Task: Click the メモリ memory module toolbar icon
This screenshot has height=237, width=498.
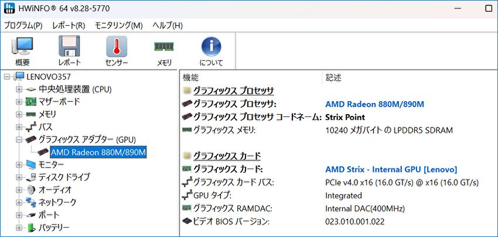Action: pos(163,47)
